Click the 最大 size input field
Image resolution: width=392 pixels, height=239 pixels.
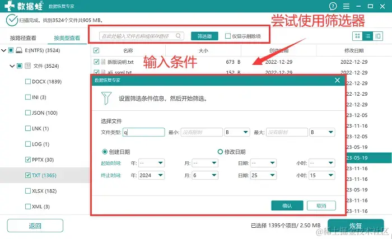[287, 132]
